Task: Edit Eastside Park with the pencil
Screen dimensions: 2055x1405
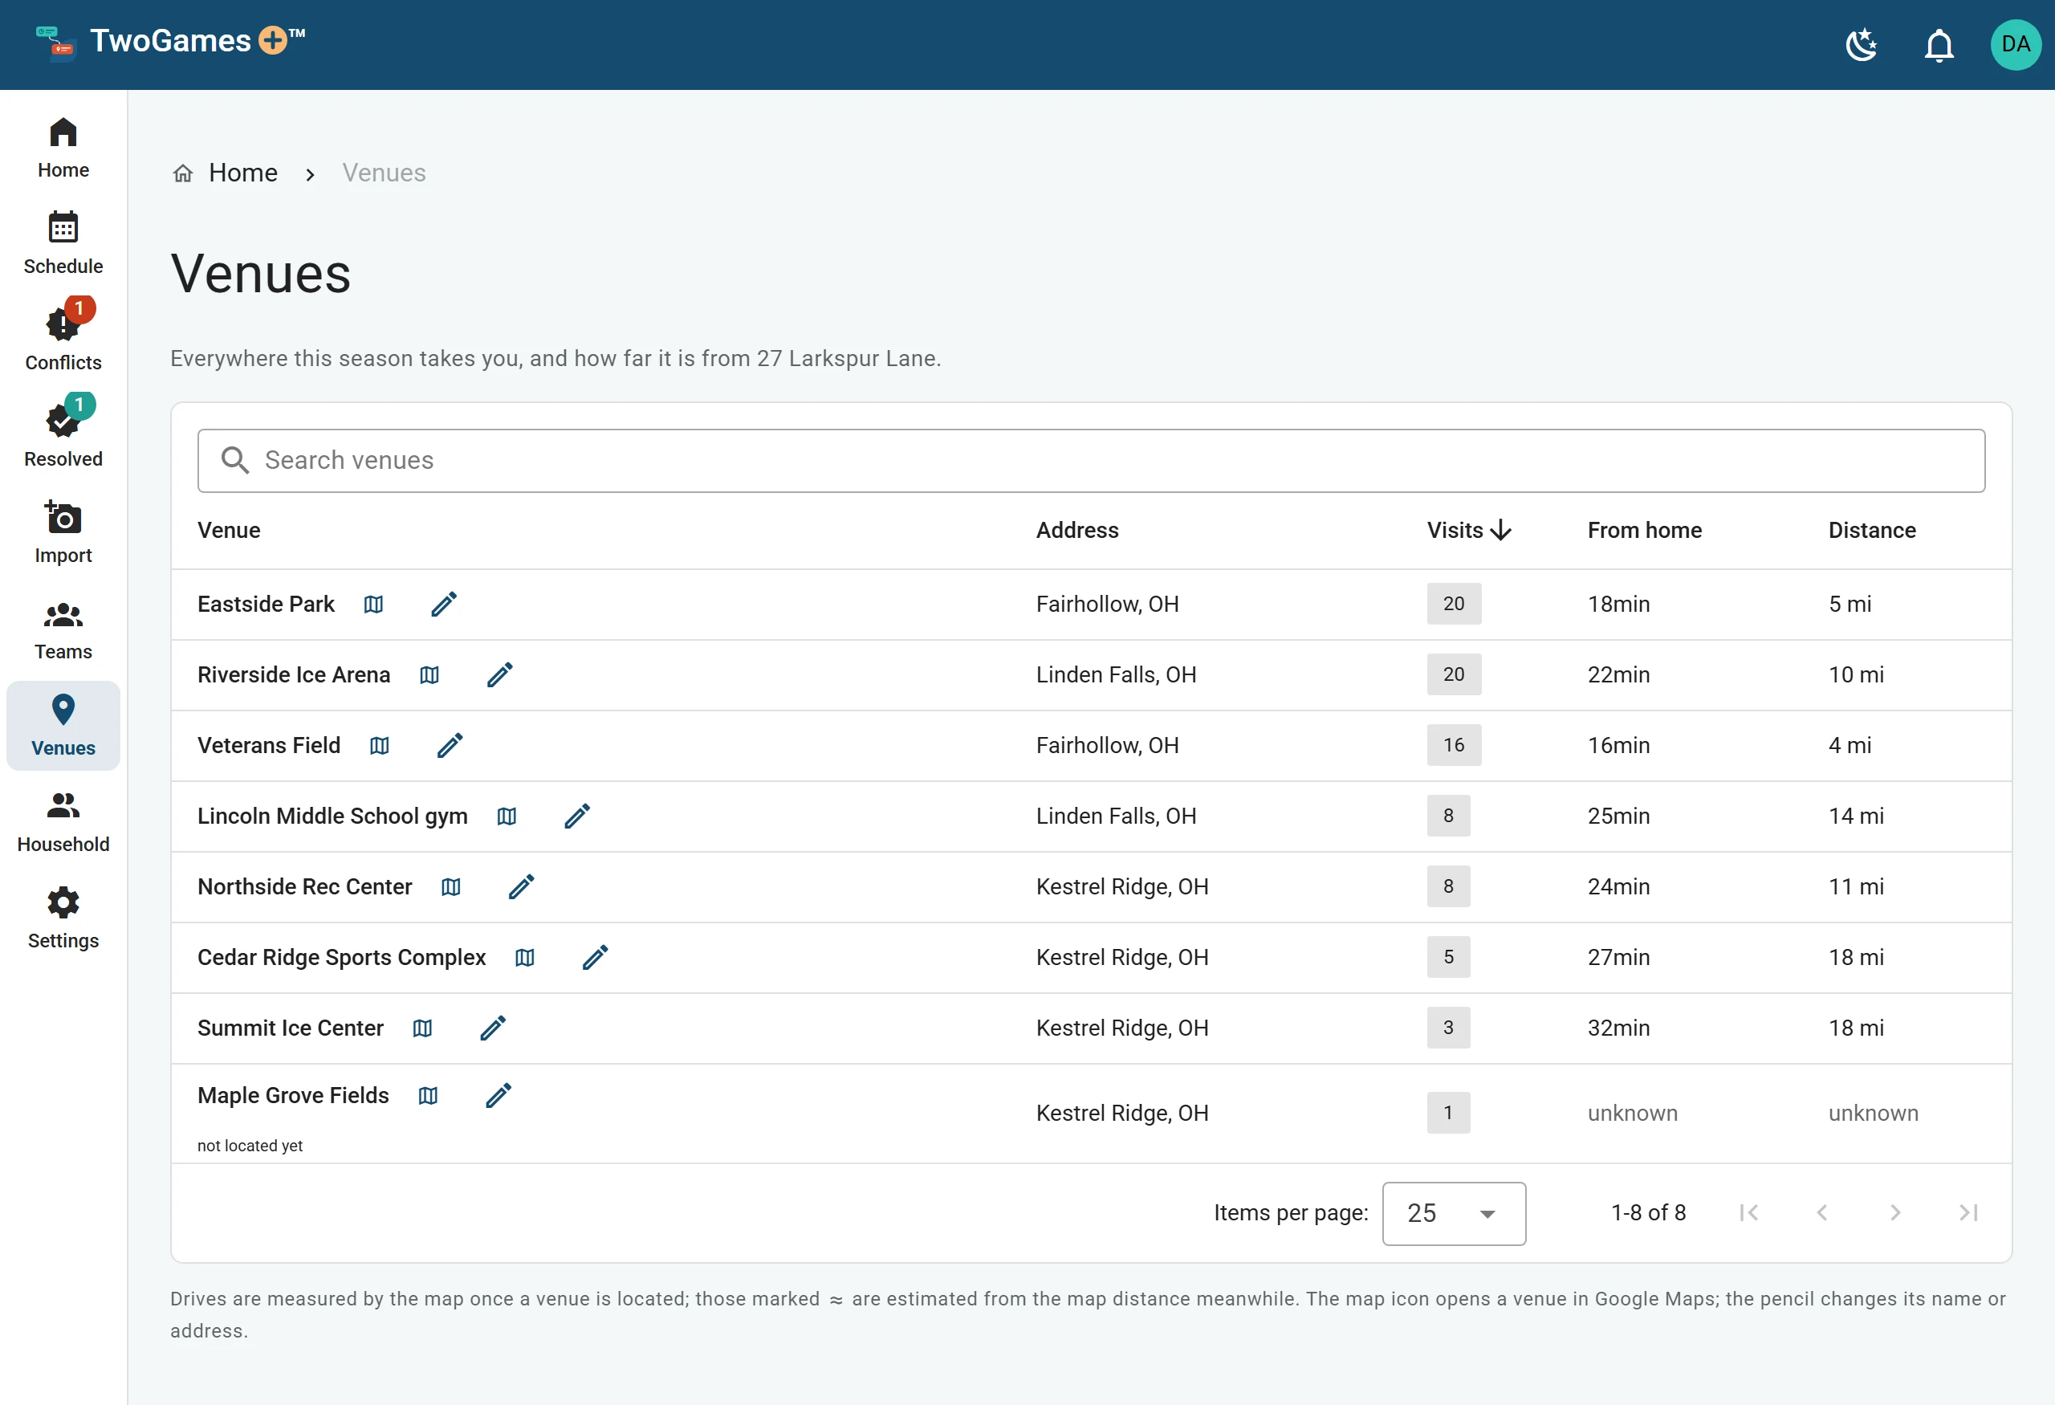Action: (x=444, y=604)
